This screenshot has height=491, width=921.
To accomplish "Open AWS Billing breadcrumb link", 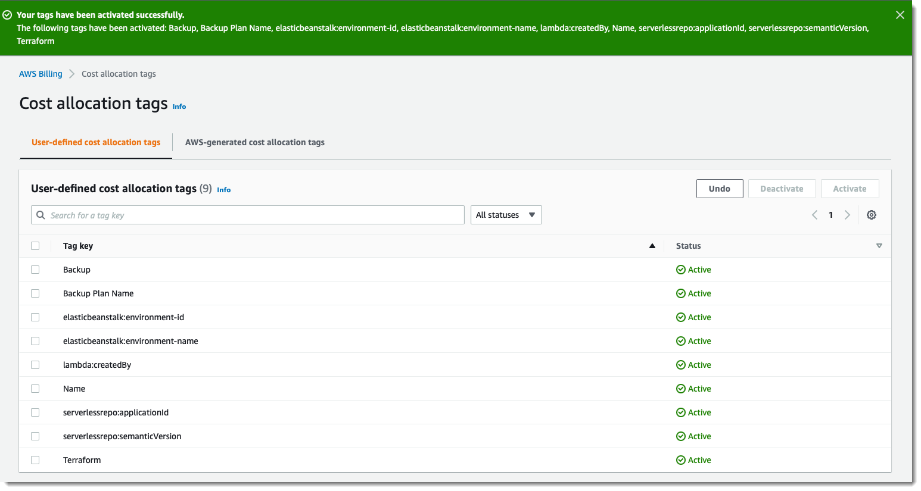I will pos(41,74).
